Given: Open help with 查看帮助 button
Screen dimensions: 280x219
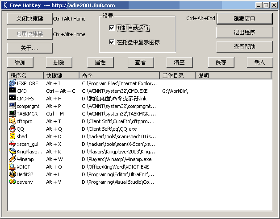Looking at the screenshot, I should click(244, 47).
